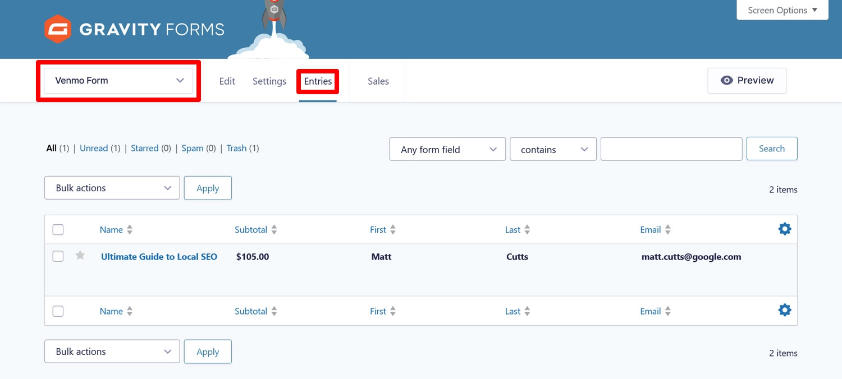
Task: Click the footer Name column label
Action: (111, 311)
